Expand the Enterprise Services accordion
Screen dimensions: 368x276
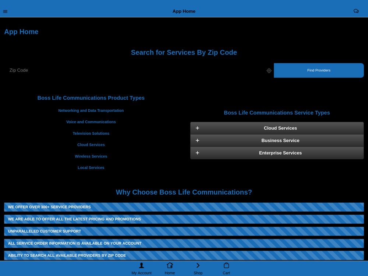pyautogui.click(x=277, y=153)
